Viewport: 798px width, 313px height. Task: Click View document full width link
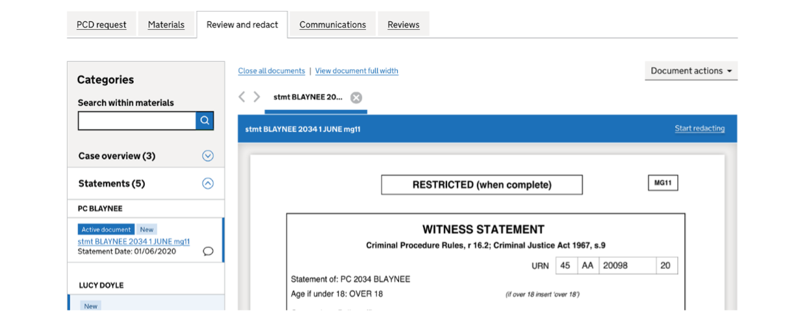pyautogui.click(x=357, y=71)
